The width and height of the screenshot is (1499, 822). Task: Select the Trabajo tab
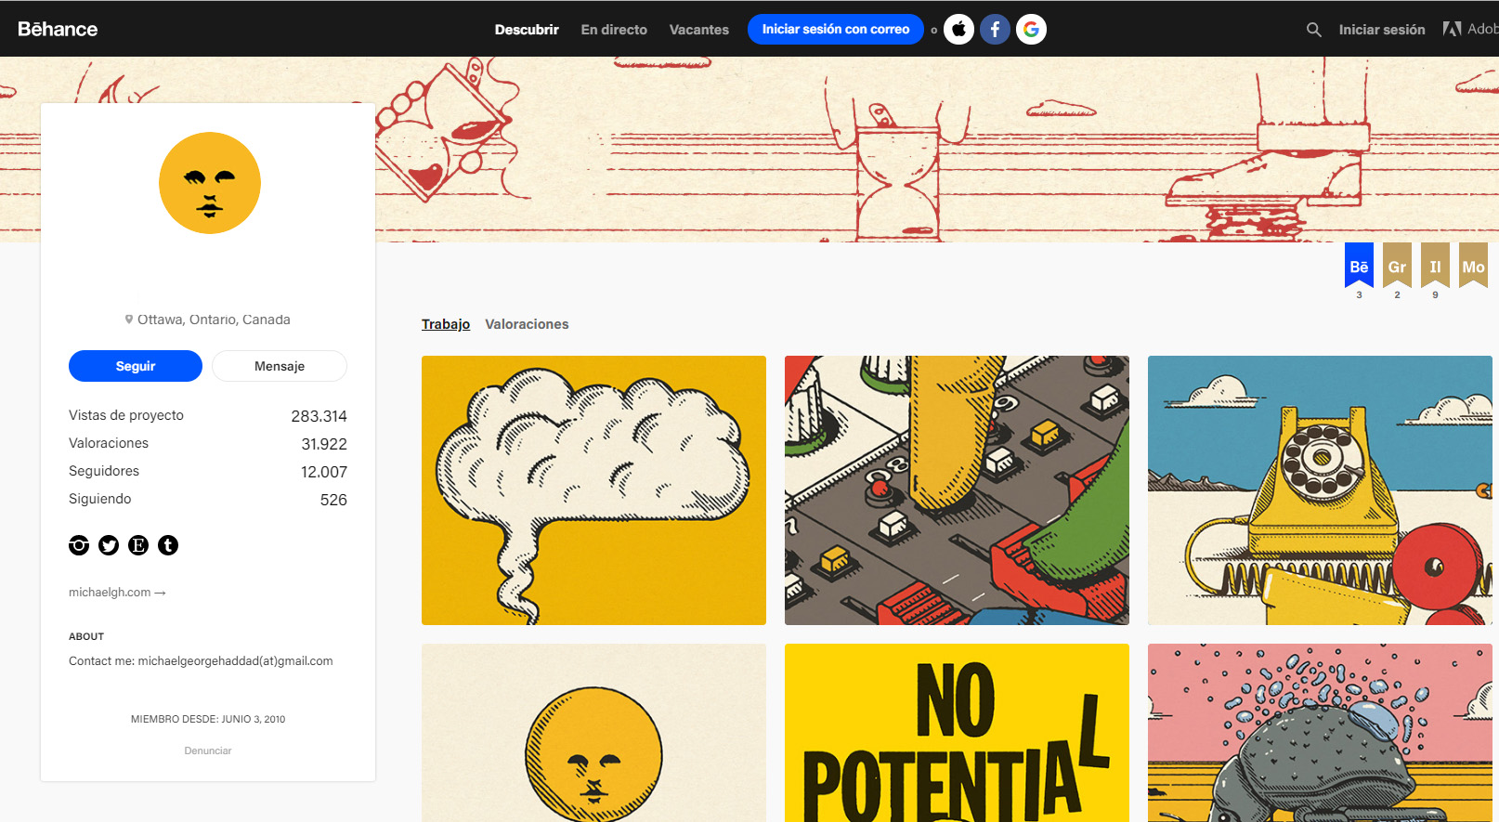[x=446, y=324]
